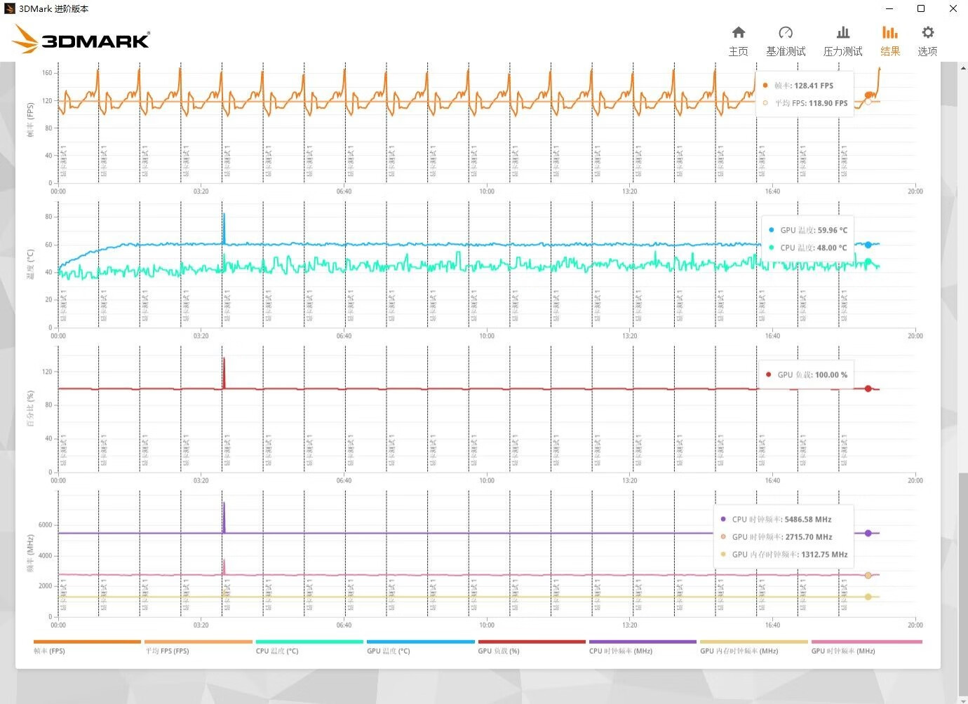Toggle the CPU 时钟频率 (MHz) legend series
Screen dimensions: 968x704
pos(643,646)
